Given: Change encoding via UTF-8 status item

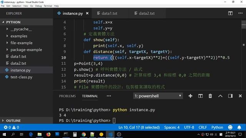Looking at the screenshot, I should (x=189, y=127).
